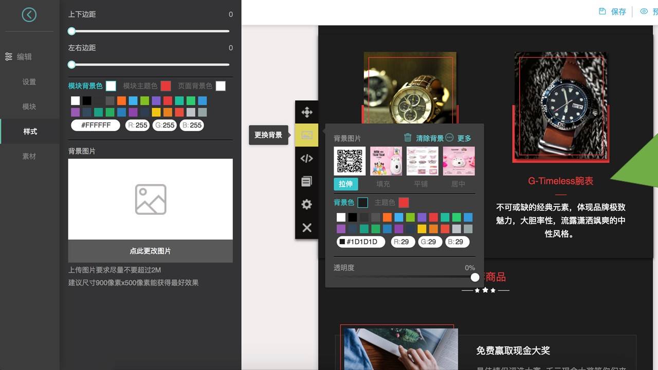This screenshot has width=658, height=370.
Task: Choose yellow swatch in popup palette
Action: click(422, 229)
